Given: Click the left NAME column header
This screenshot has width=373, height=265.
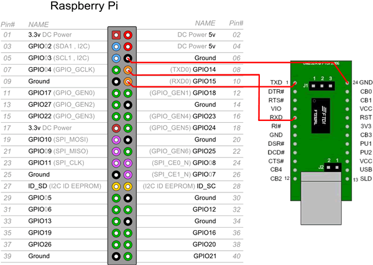Looking at the screenshot, I should click(38, 23).
